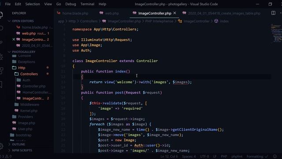
Task: Switch to the create_images_table.php migration tab
Action: (x=221, y=13)
